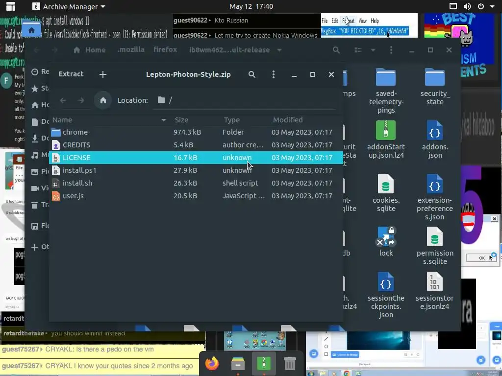Image resolution: width=502 pixels, height=376 pixels.
Task: Select the extension-preferences.json file
Action: pyautogui.click(x=435, y=197)
